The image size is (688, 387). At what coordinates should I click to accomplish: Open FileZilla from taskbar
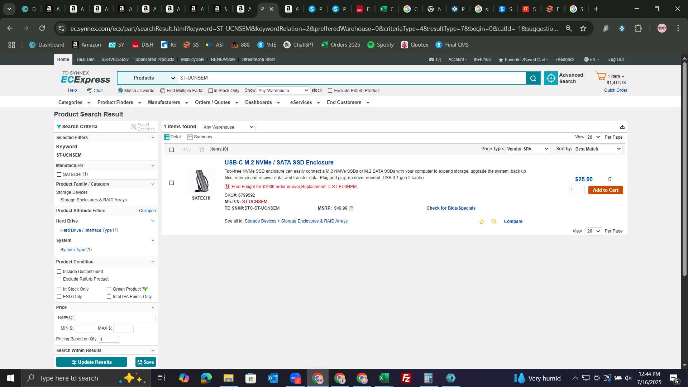[x=406, y=378]
